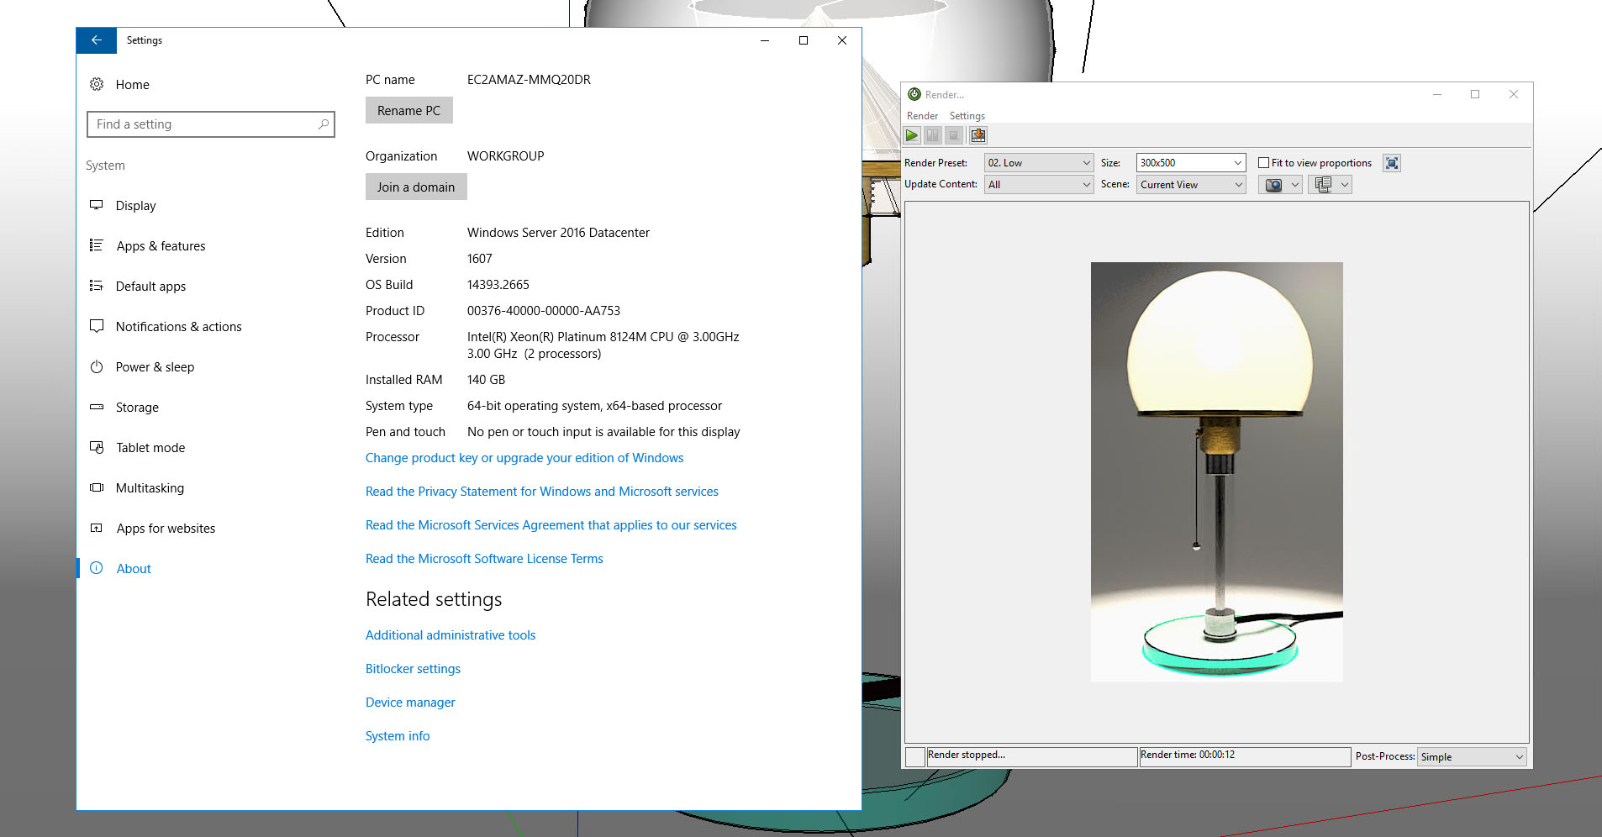Open the Render menu

pos(922,116)
